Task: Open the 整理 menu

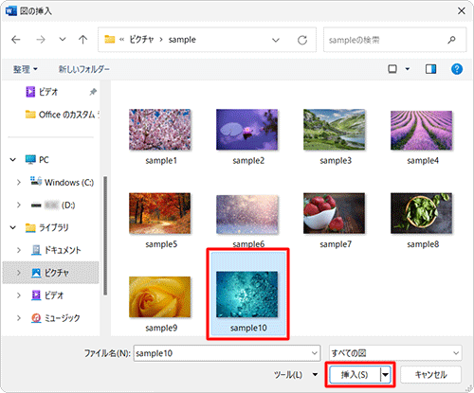Action: [25, 69]
